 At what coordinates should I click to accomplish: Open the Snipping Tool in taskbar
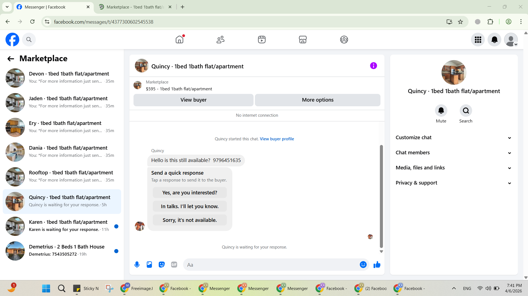coord(109,288)
